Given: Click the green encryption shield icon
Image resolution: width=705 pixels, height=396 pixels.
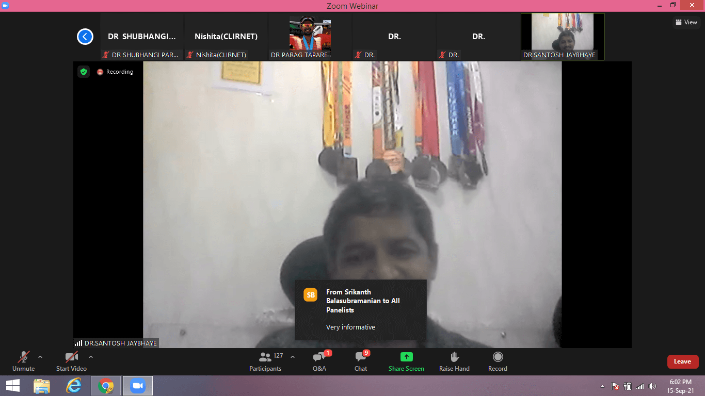Looking at the screenshot, I should pyautogui.click(x=84, y=72).
